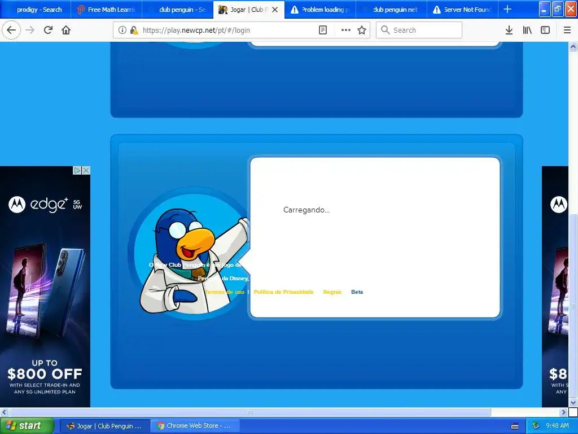
Task: Close the Motorola edge ad with X
Action: (x=86, y=170)
